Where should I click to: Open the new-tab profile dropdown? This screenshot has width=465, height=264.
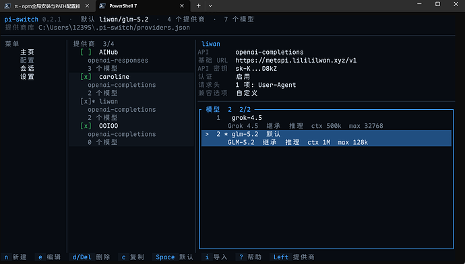(210, 6)
